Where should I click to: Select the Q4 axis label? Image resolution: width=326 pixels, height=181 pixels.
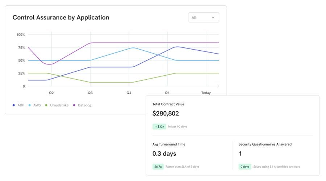[x=129, y=93]
